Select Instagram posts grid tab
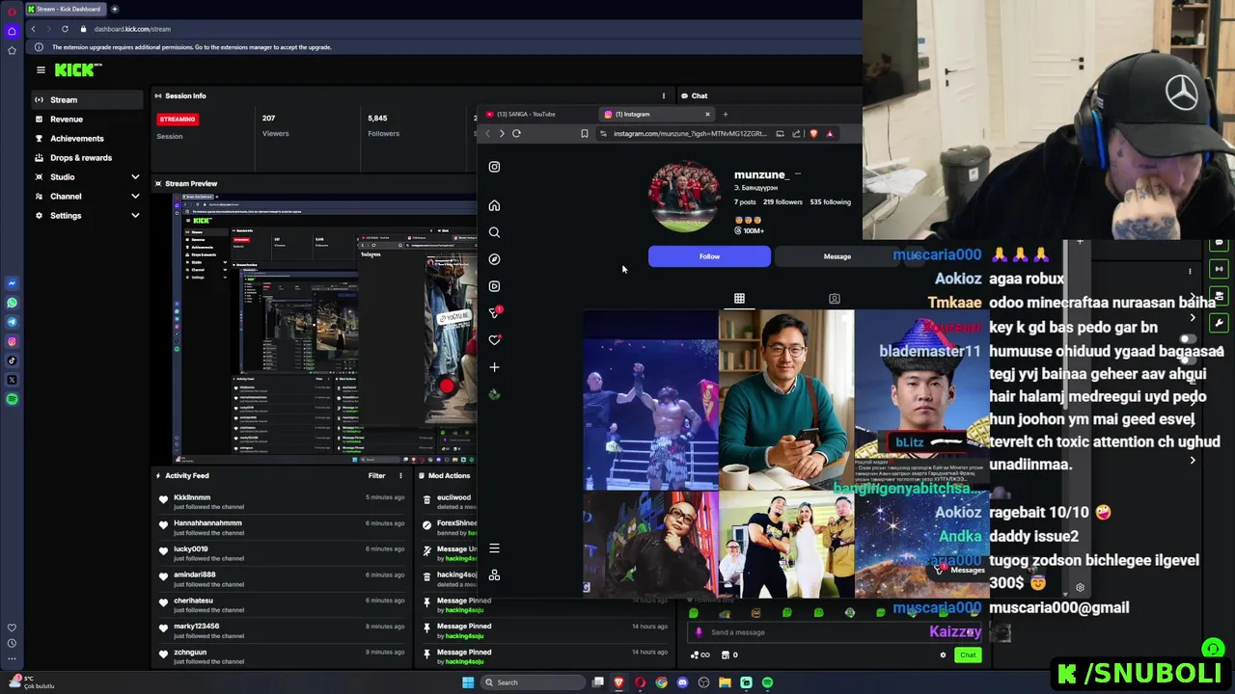This screenshot has height=694, width=1235. click(x=739, y=299)
